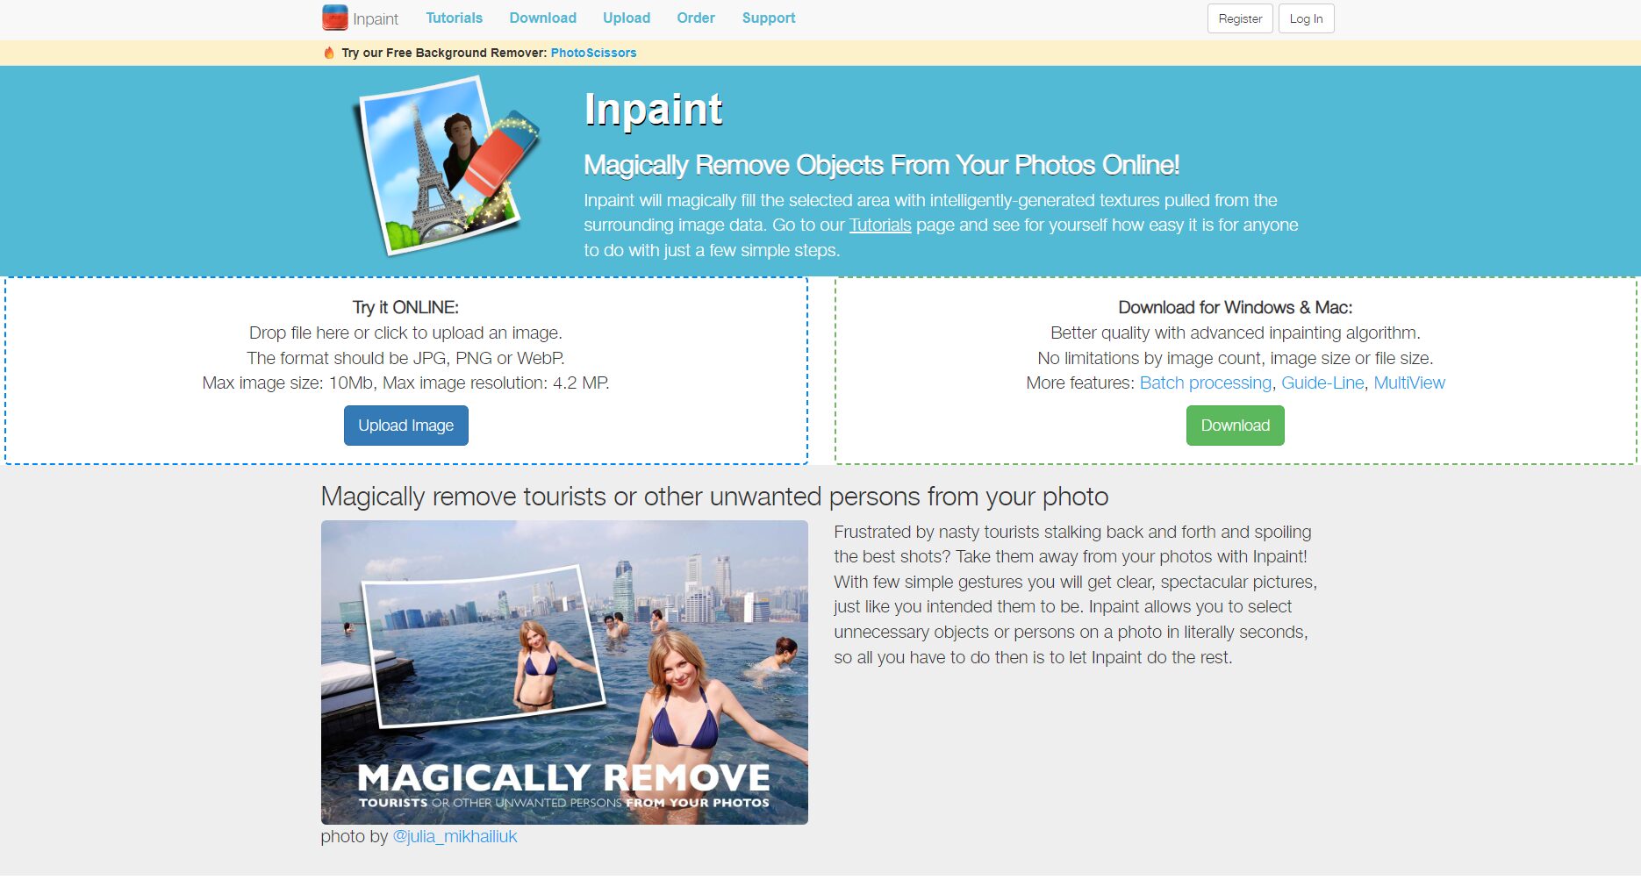Open the MultiView feature link
The image size is (1641, 880).
click(x=1409, y=383)
